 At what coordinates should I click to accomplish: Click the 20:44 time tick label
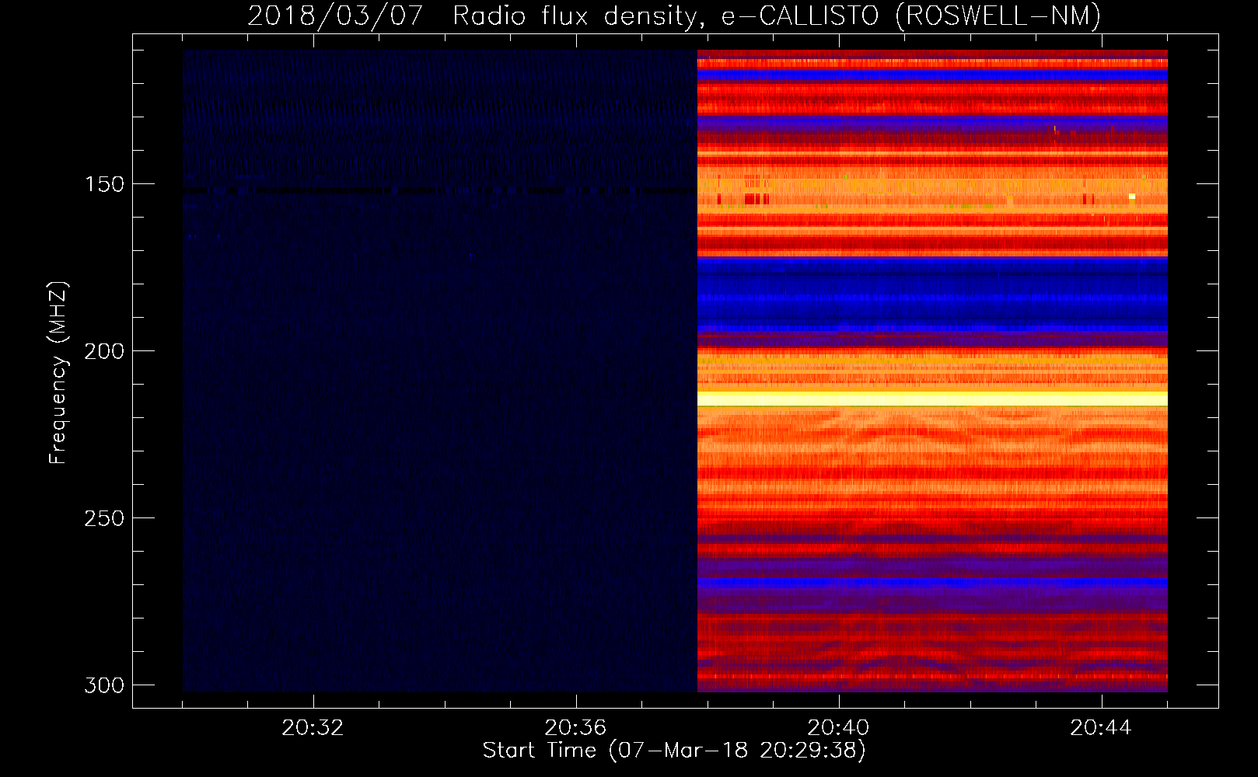coord(1101,727)
